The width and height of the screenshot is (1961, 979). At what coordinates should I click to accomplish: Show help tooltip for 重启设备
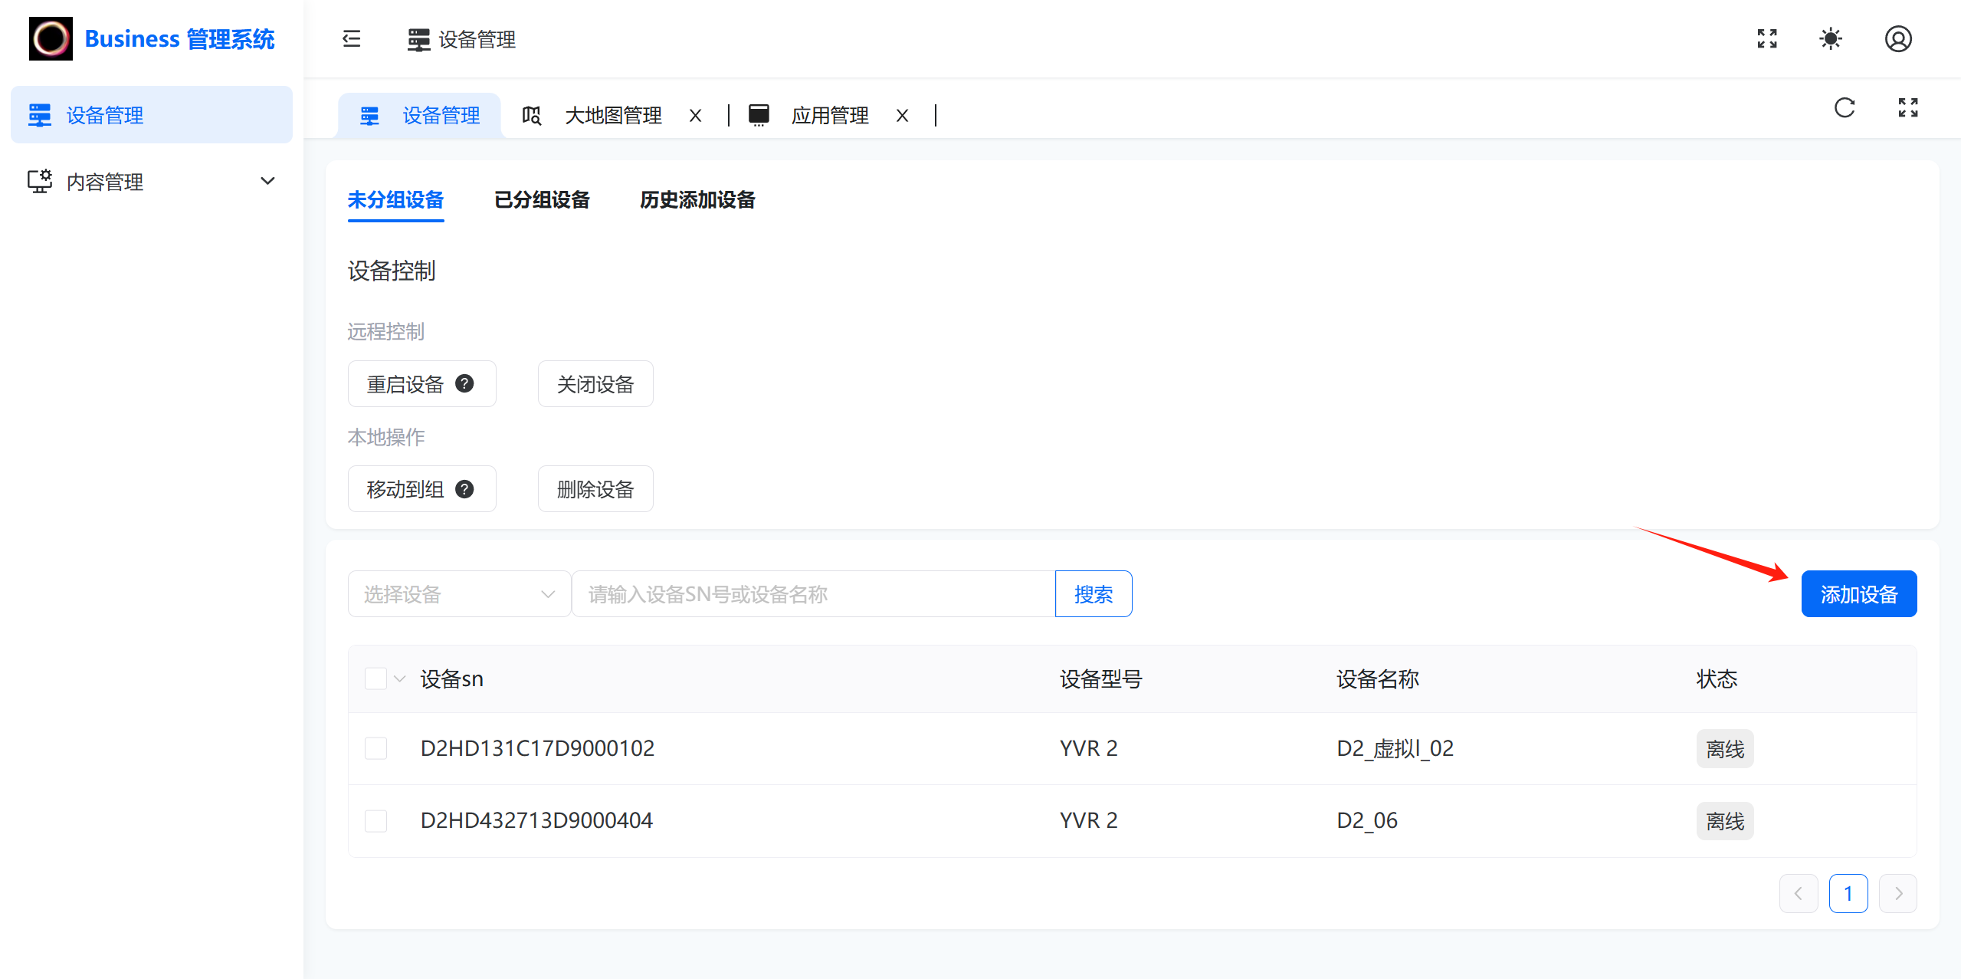[x=464, y=383]
